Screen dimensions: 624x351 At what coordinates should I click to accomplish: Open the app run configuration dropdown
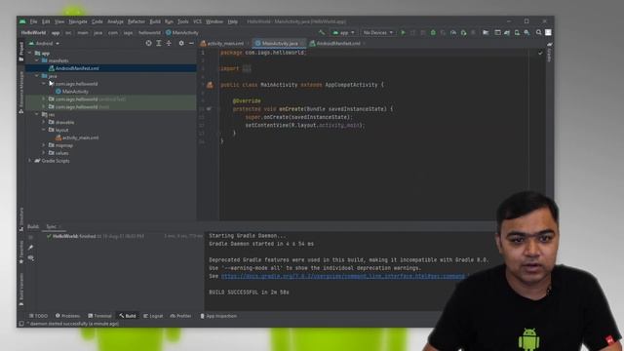point(344,32)
